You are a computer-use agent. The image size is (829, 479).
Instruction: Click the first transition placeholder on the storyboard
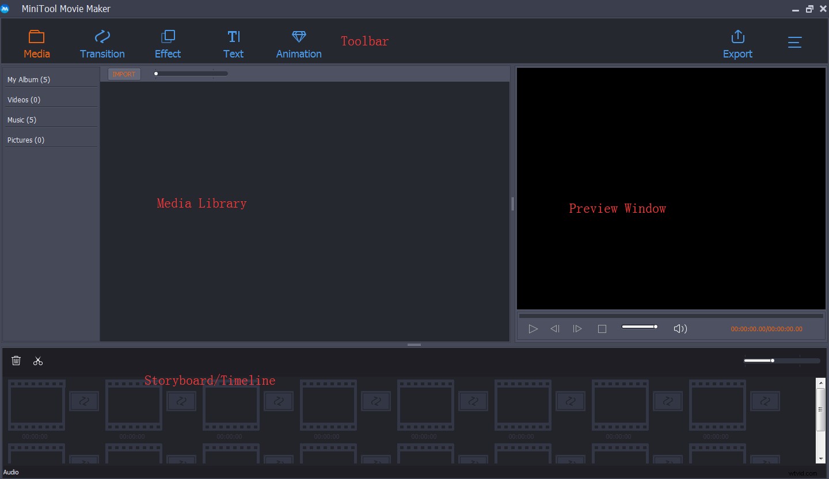pyautogui.click(x=84, y=401)
